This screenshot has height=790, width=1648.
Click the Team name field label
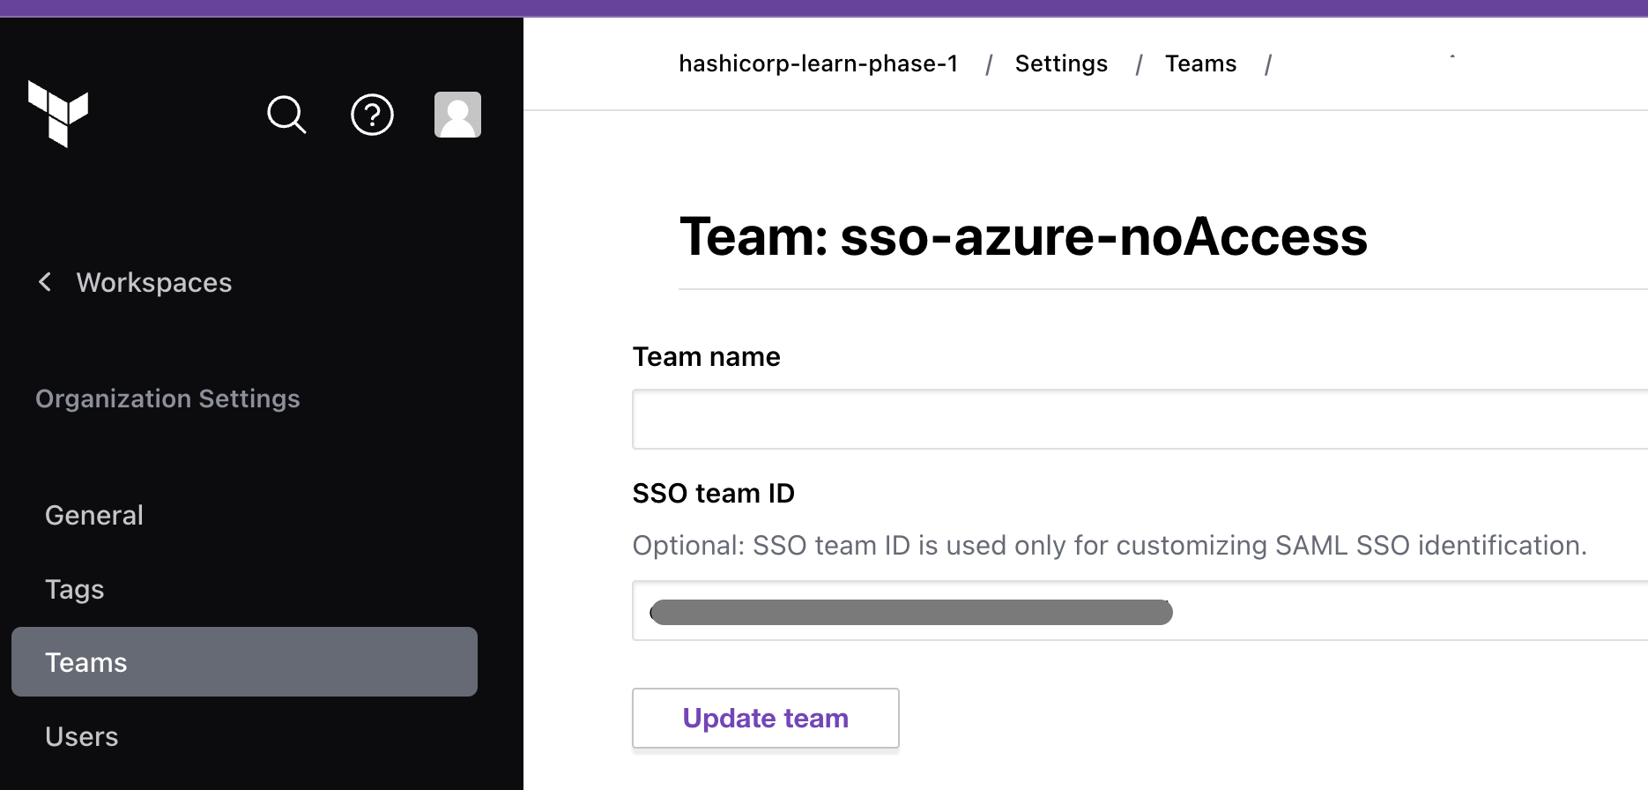[706, 357]
